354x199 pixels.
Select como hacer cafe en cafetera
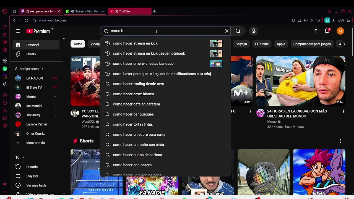pos(165,104)
